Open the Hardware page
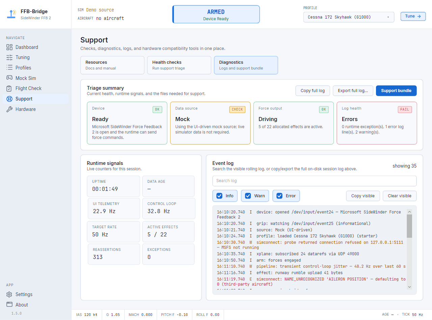Screen dimensions: 432x320 point(35,109)
